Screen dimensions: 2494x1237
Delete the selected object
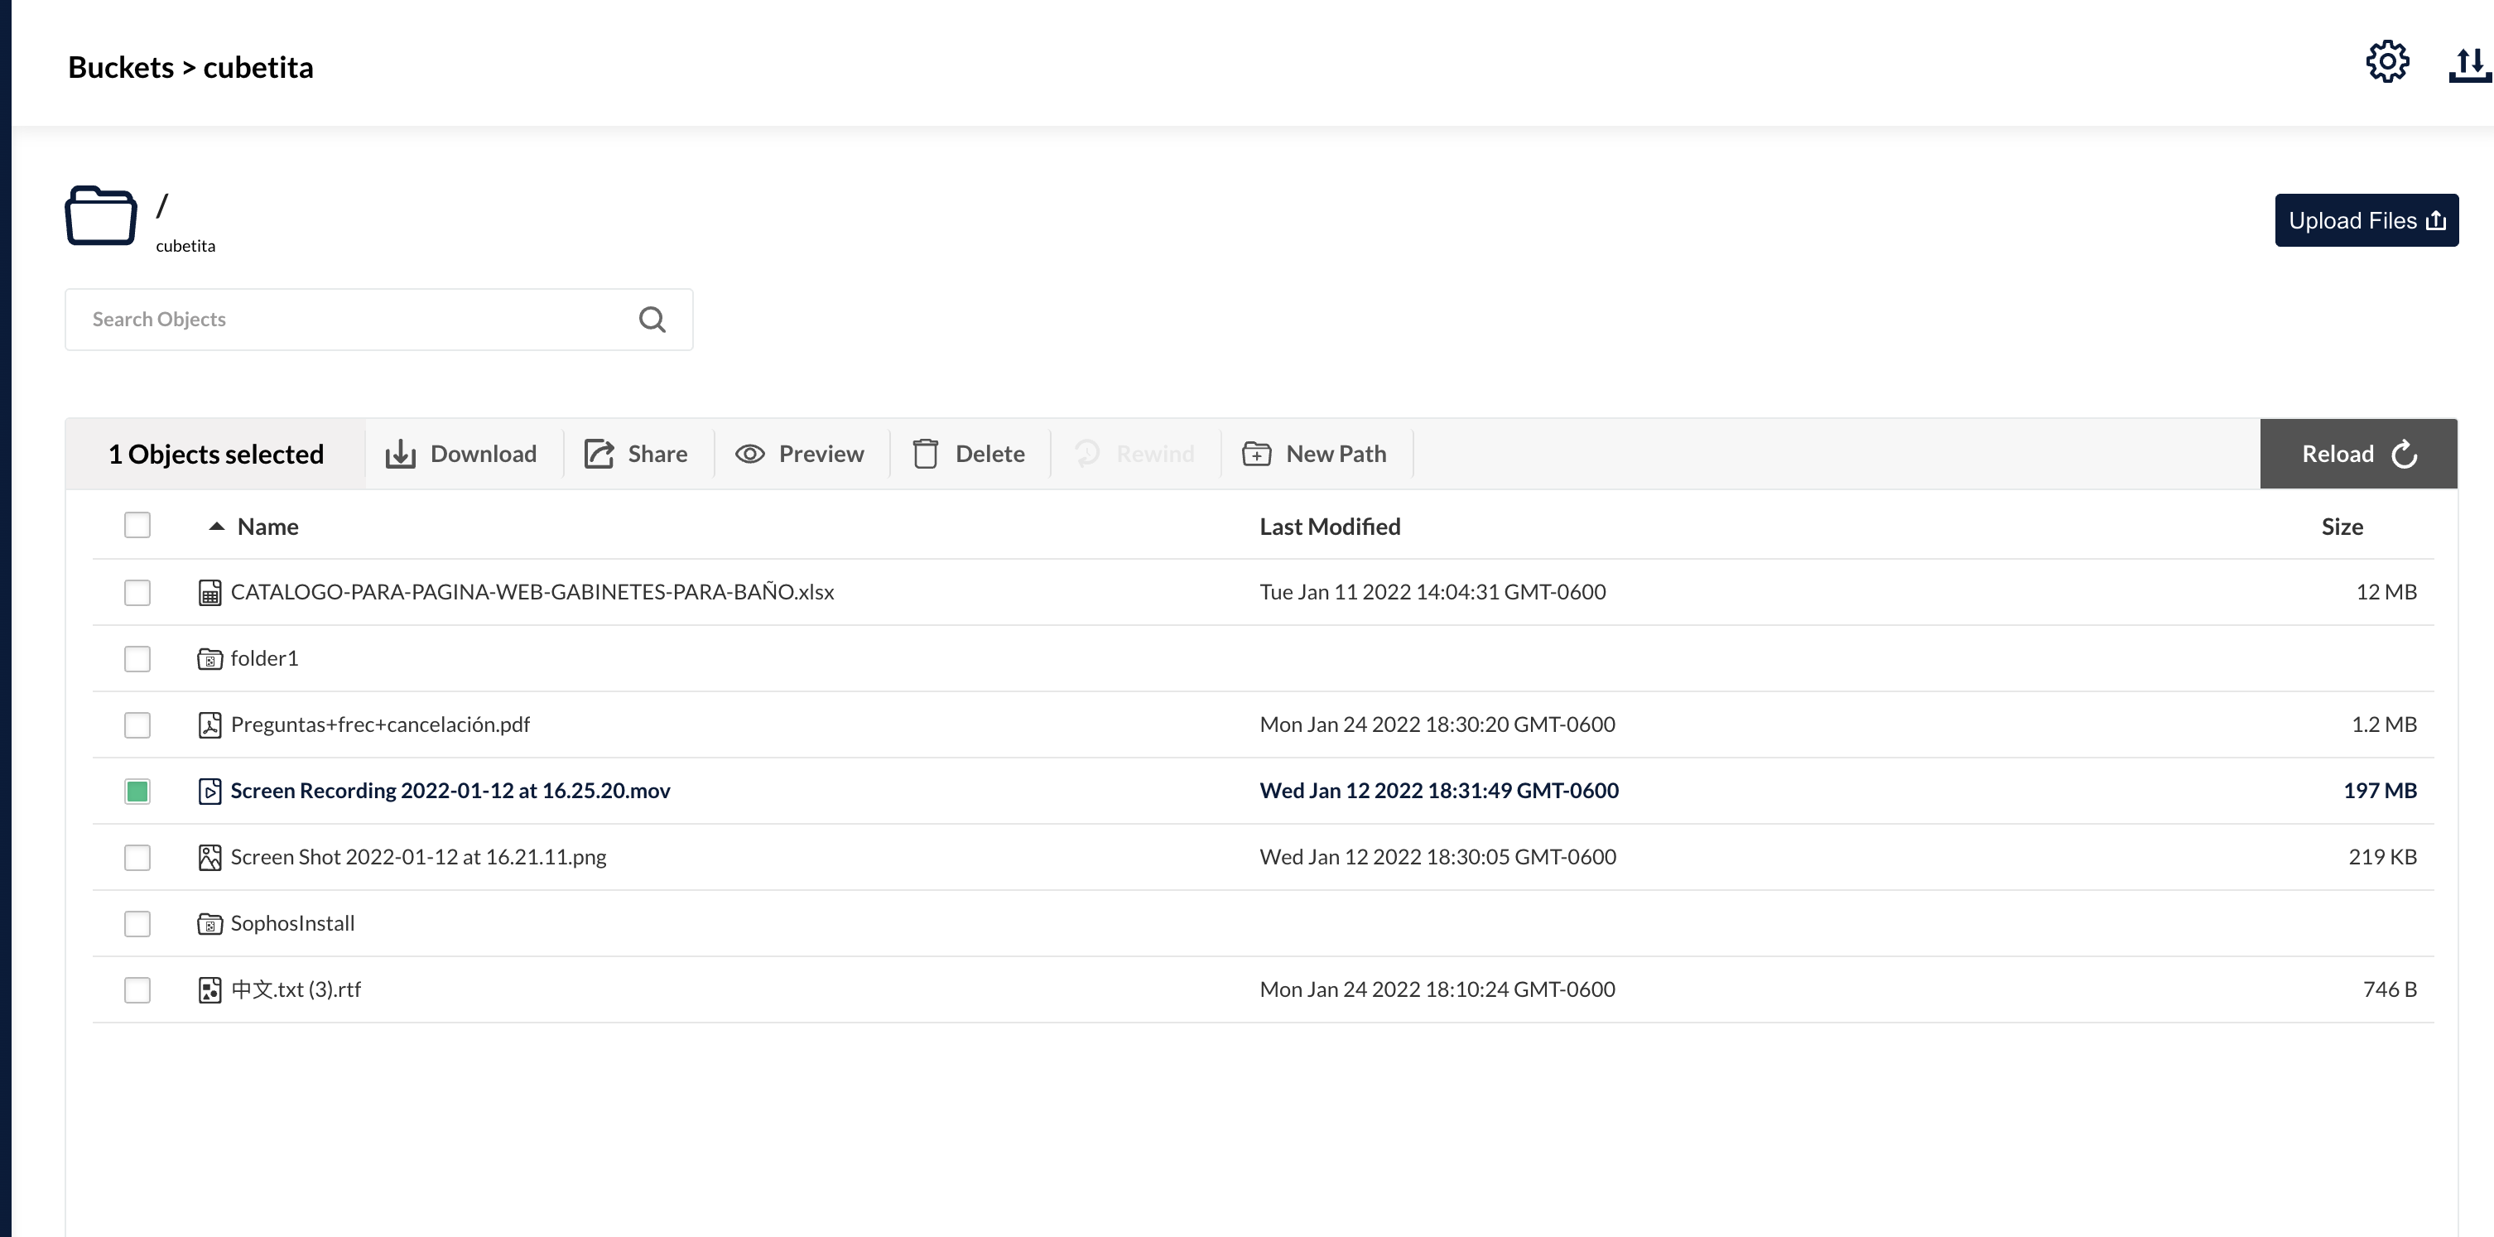coord(968,454)
